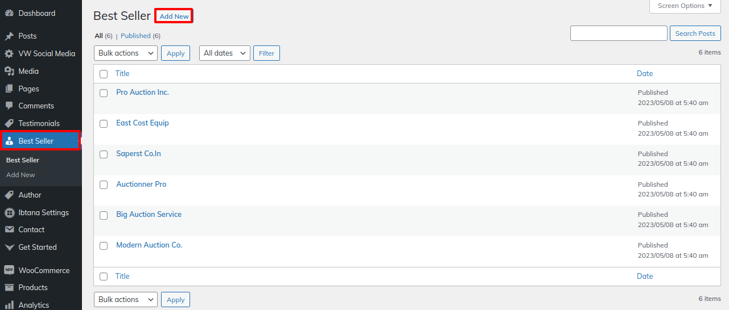Click the Posts pushpin icon
The width and height of the screenshot is (729, 310).
(x=9, y=36)
